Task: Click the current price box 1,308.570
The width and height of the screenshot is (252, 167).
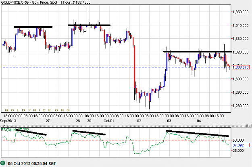Action: tap(241, 67)
